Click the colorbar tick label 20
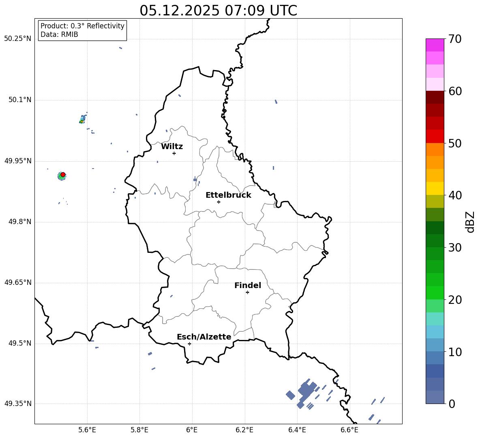This screenshot has height=438, width=480. (x=454, y=300)
